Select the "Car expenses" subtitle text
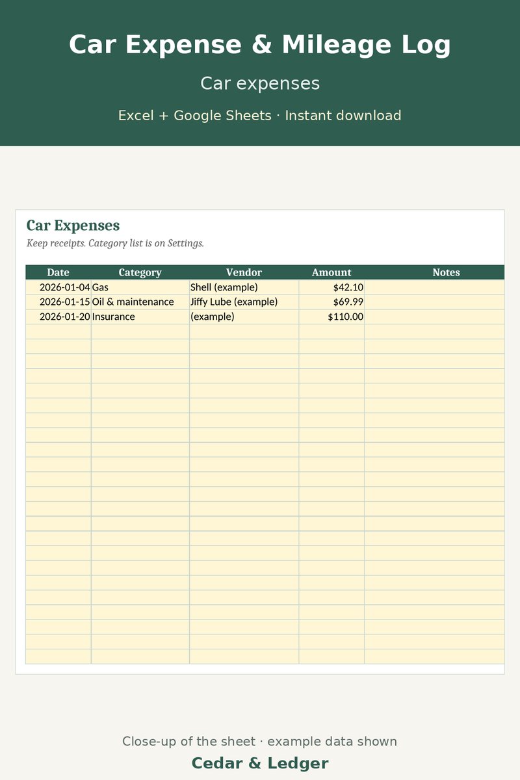This screenshot has height=780, width=520. 260,83
